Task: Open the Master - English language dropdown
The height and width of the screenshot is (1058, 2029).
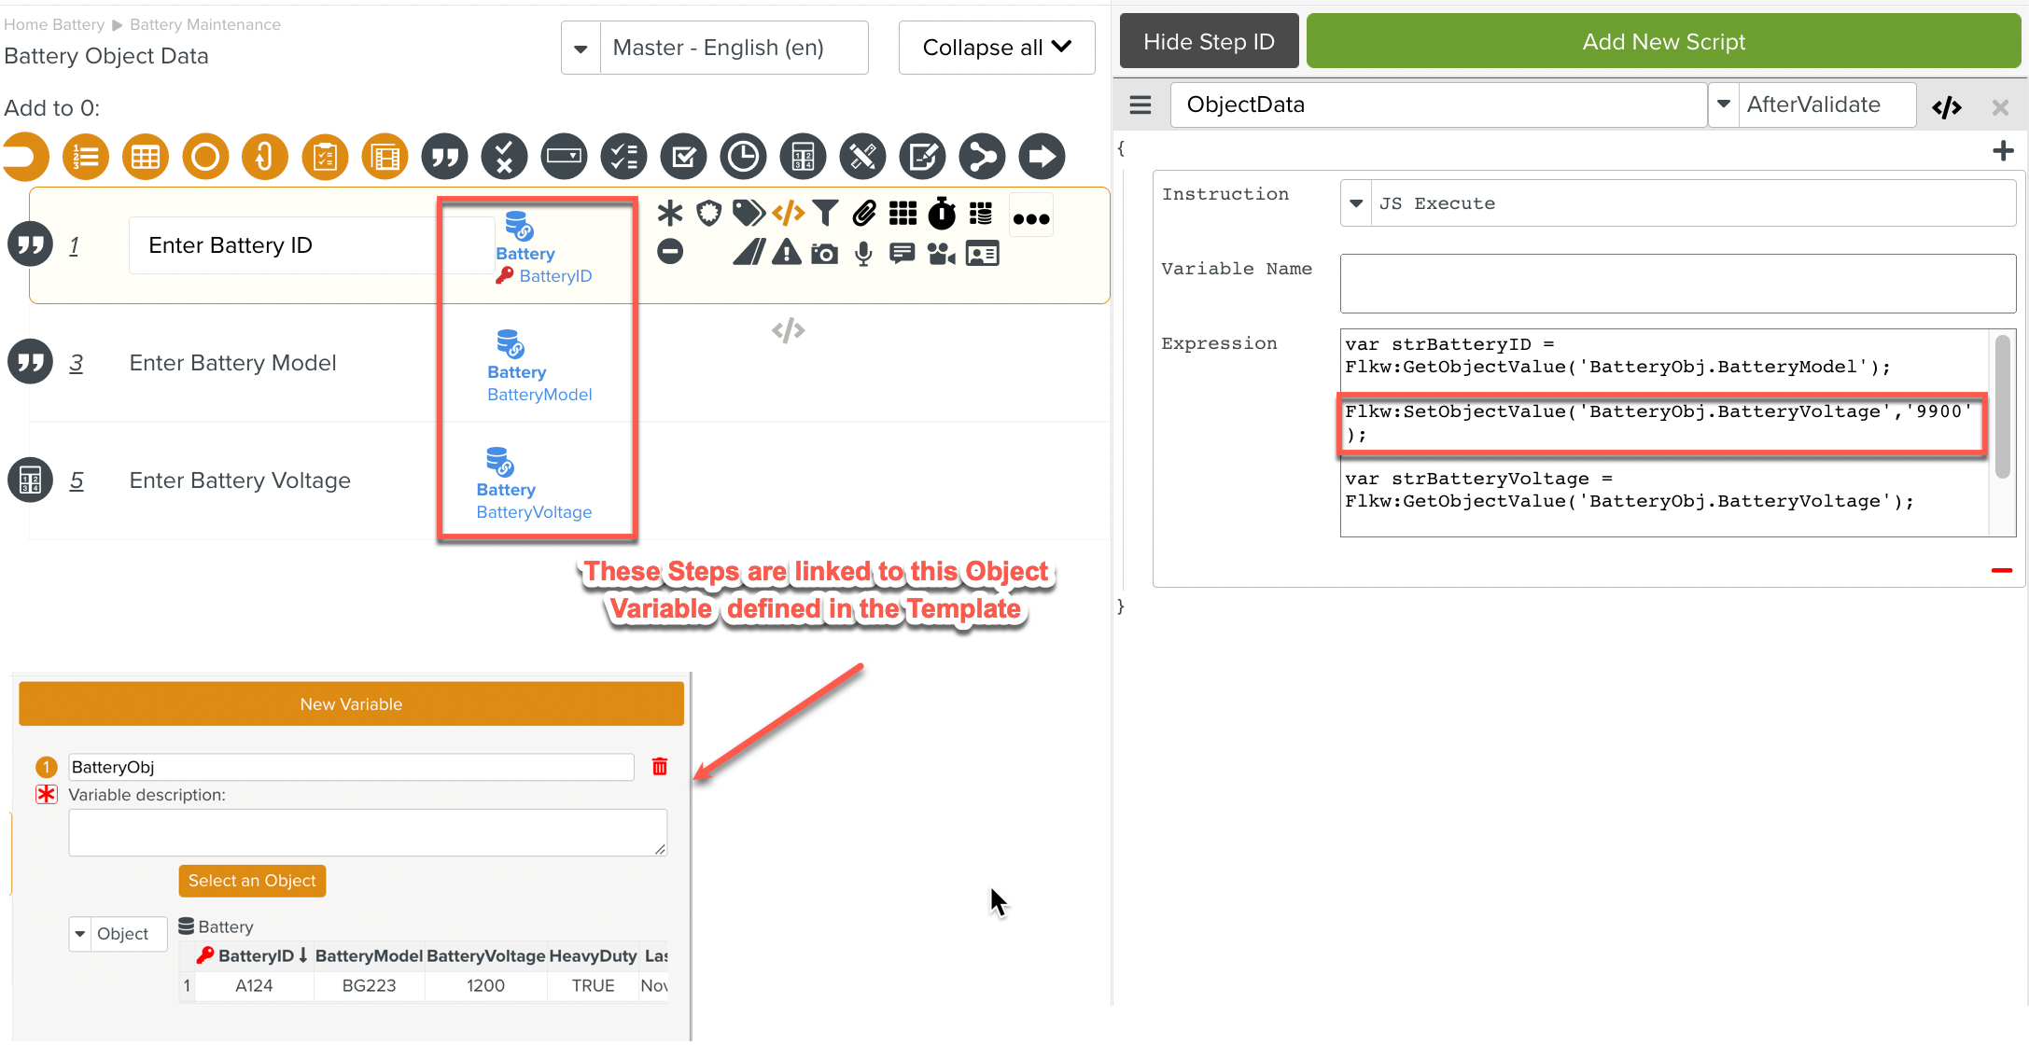Action: [581, 48]
